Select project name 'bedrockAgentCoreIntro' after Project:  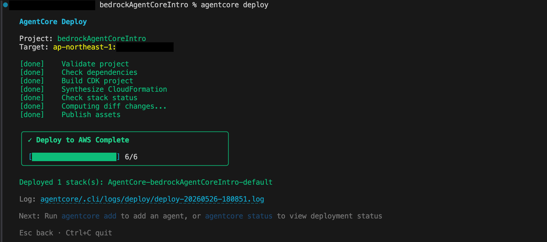click(x=102, y=39)
